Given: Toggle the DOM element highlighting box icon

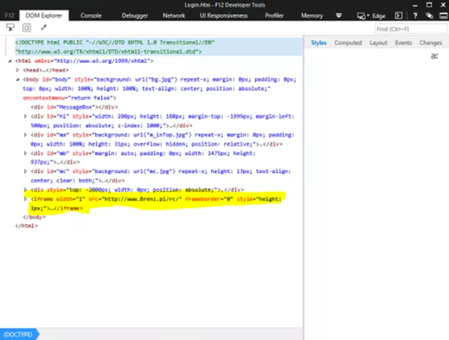Looking at the screenshot, I should [27, 27].
